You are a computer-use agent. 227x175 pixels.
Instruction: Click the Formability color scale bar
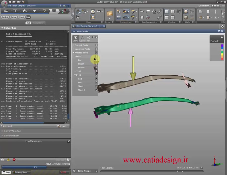(x=222, y=52)
